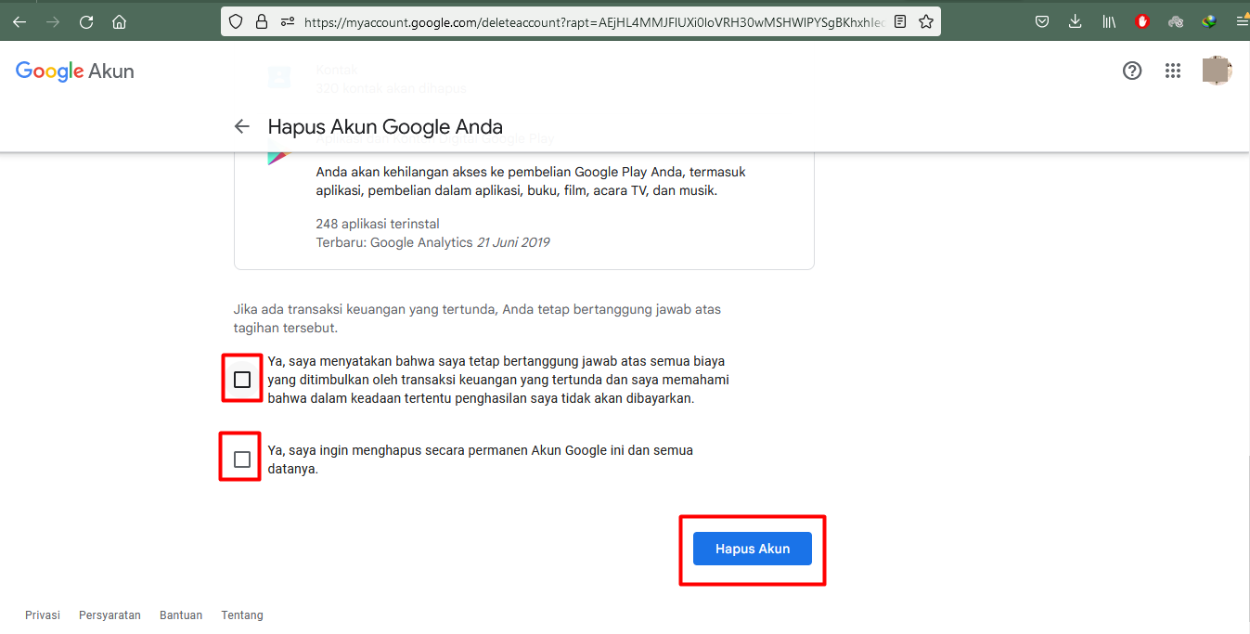Go back using the arrow beside Hapus Akun
The height and width of the screenshot is (634, 1250).
click(x=242, y=126)
